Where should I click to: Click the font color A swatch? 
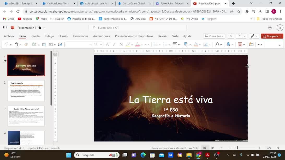[x=137, y=44]
